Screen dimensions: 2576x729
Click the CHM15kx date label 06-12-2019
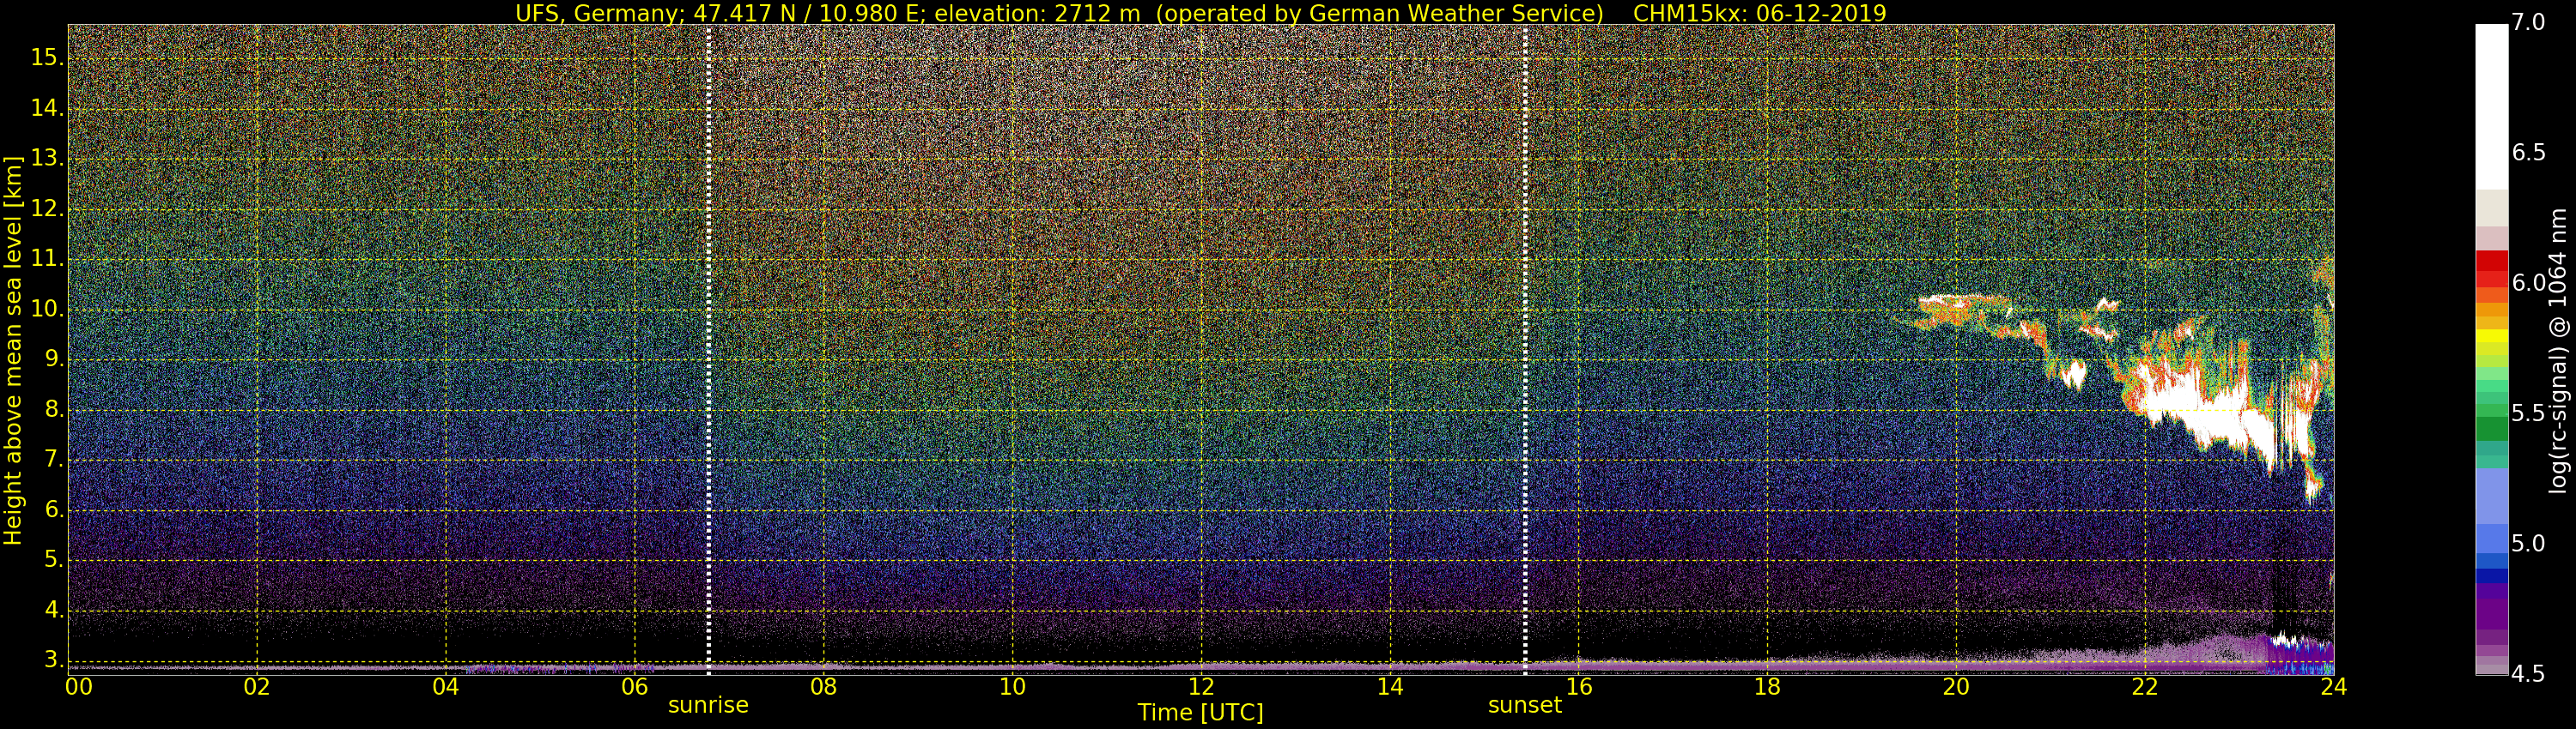(x=1758, y=13)
